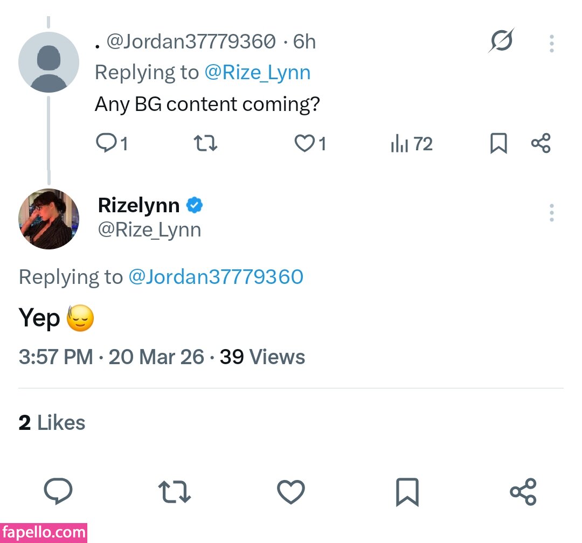The height and width of the screenshot is (543, 582).
Task: Open the Rizelynn display name
Action: (x=138, y=205)
